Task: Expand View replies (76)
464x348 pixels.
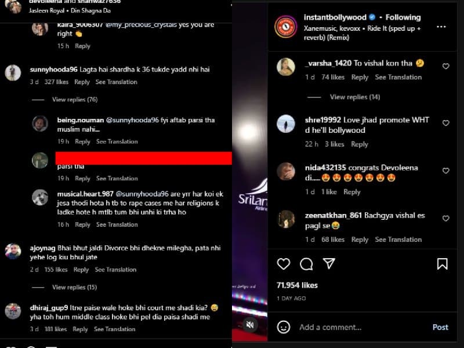Action: coord(75,99)
